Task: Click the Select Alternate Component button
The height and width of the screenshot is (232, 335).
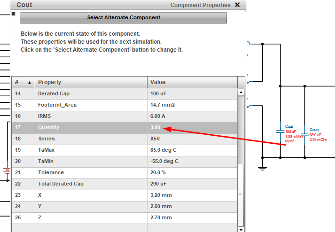Action: [x=123, y=17]
